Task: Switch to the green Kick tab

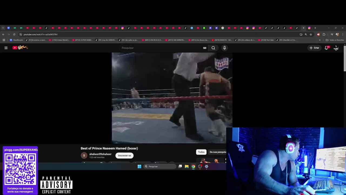Action: (x=204, y=28)
